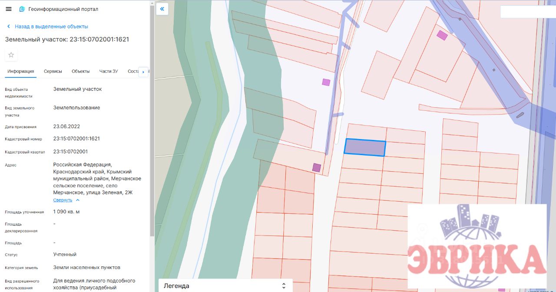Expand the Легенда panel
The width and height of the screenshot is (556, 292).
pyautogui.click(x=225, y=285)
